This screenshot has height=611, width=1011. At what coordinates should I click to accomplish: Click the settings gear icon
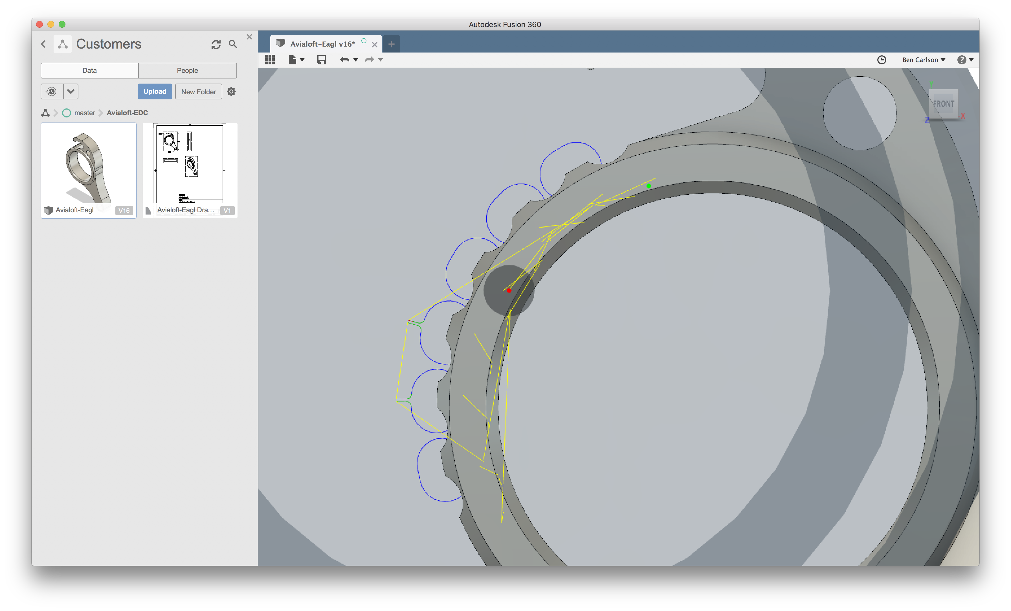tap(232, 91)
